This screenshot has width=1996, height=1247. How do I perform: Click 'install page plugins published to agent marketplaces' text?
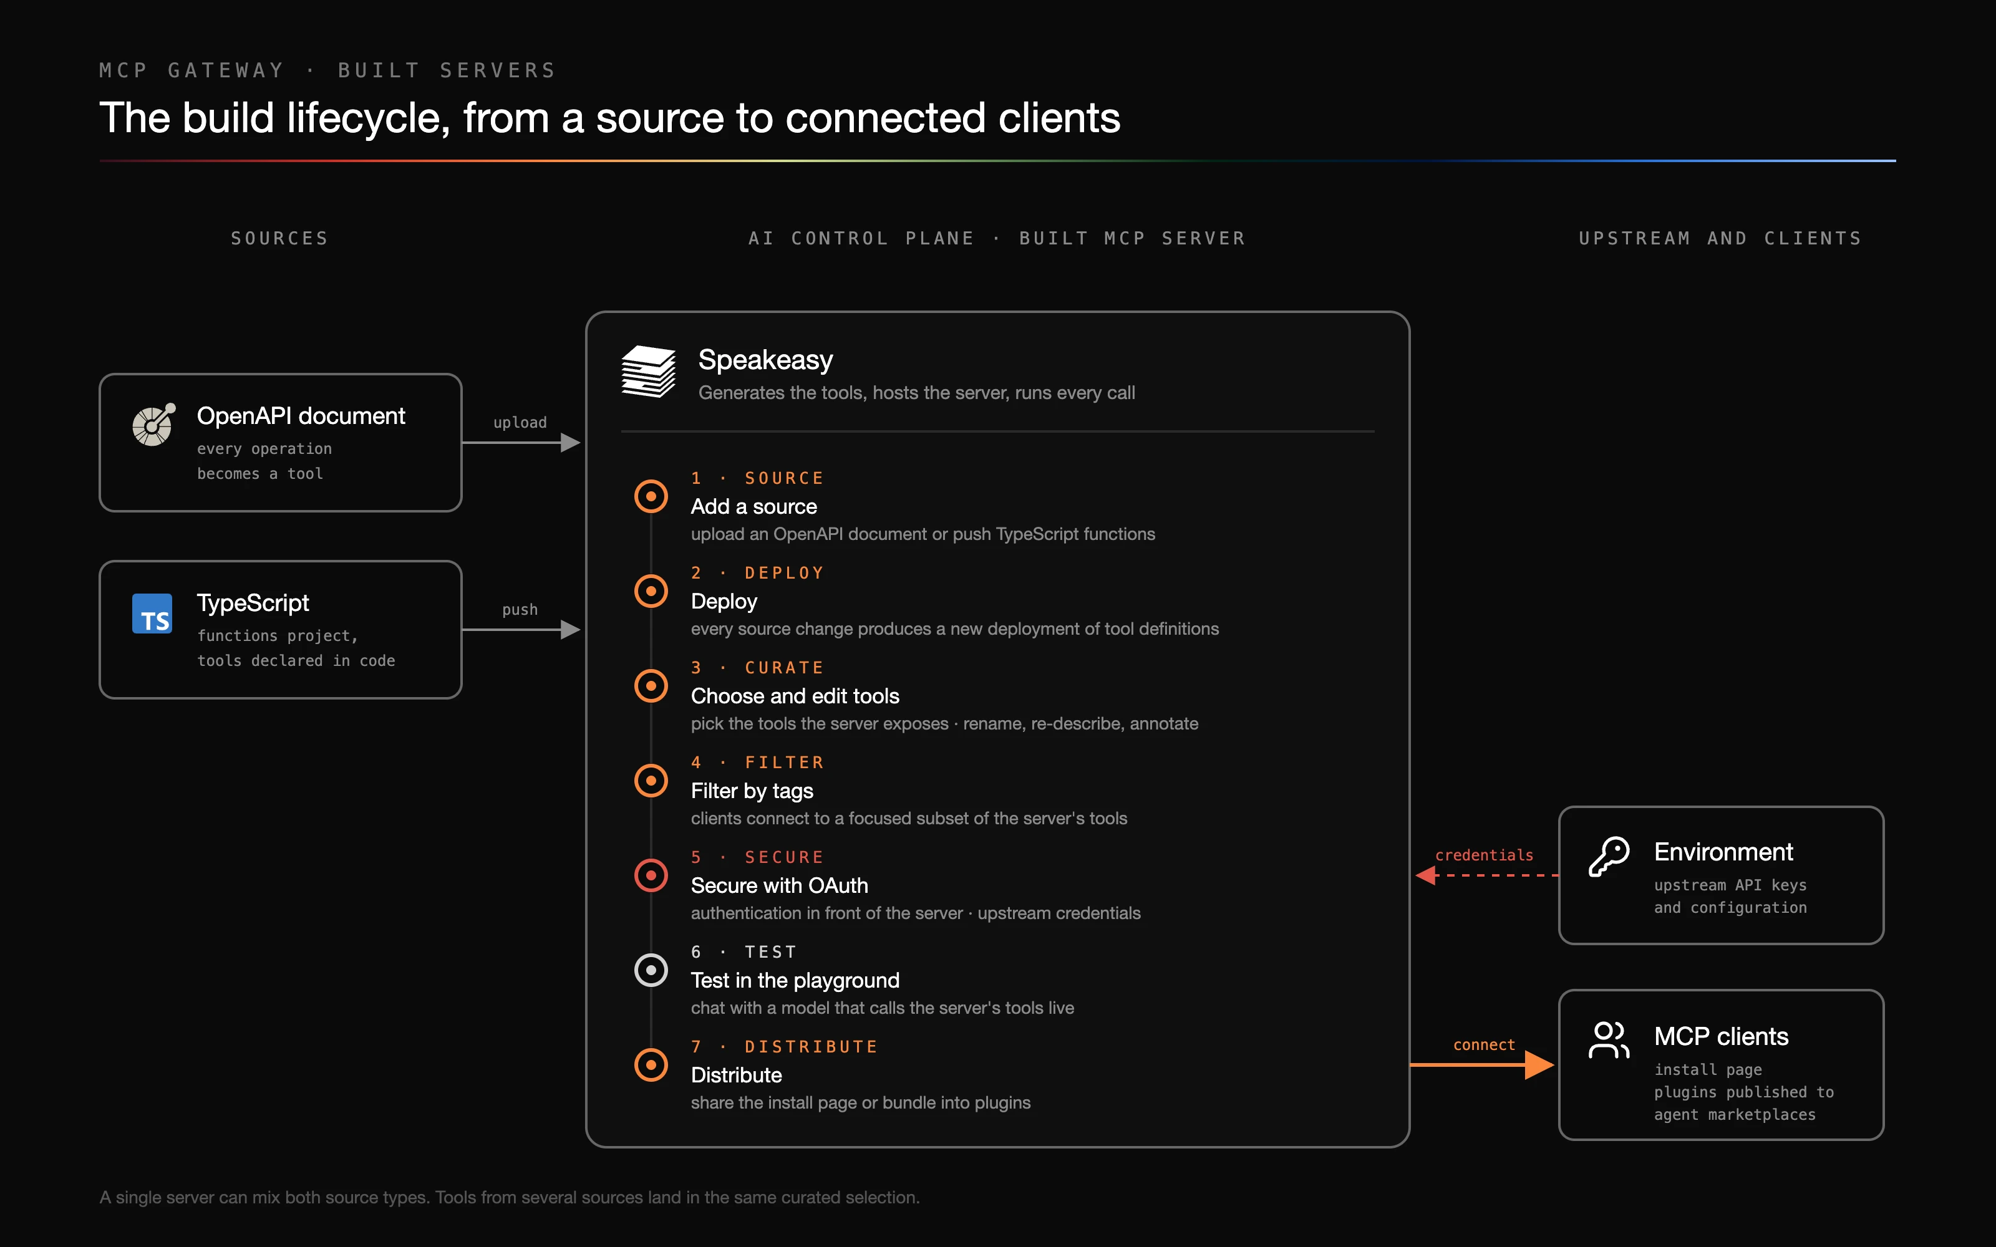[x=1743, y=1092]
